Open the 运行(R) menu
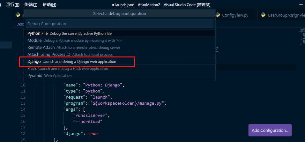The height and width of the screenshot is (142, 305). (13, 5)
